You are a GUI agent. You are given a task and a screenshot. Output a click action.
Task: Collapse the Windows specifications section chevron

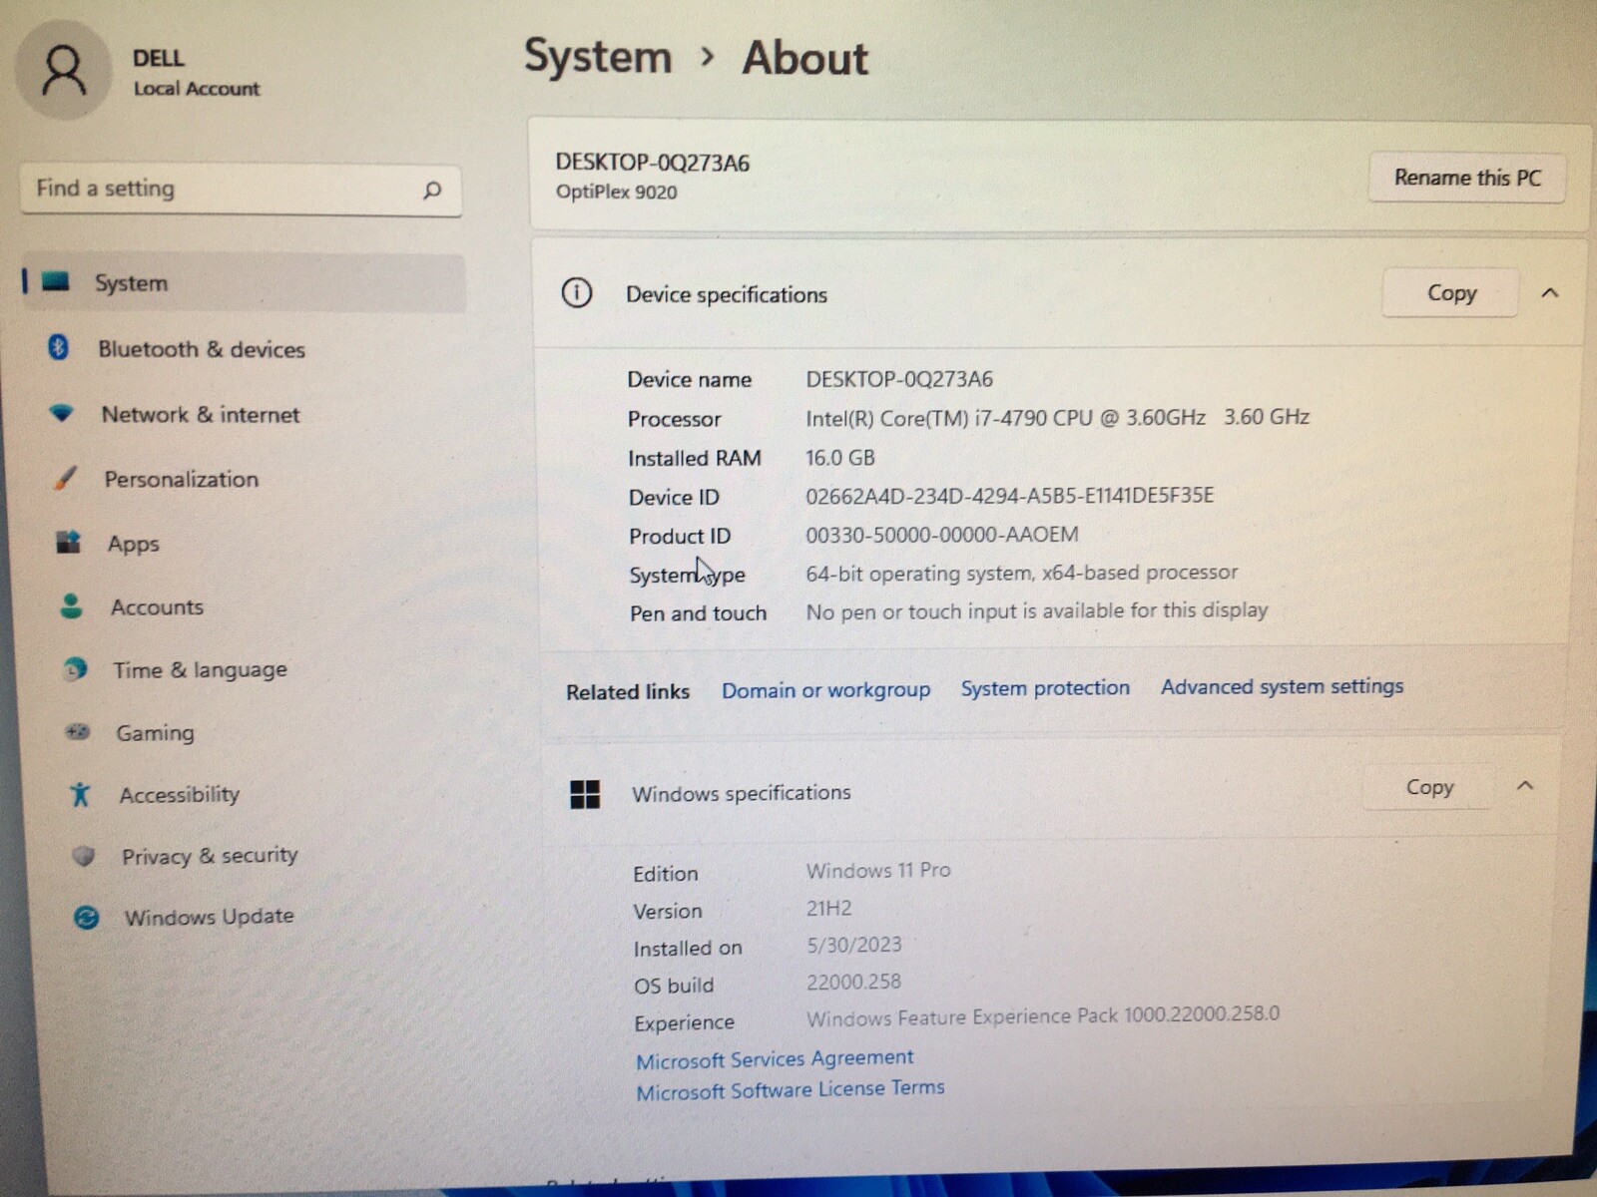click(1525, 786)
